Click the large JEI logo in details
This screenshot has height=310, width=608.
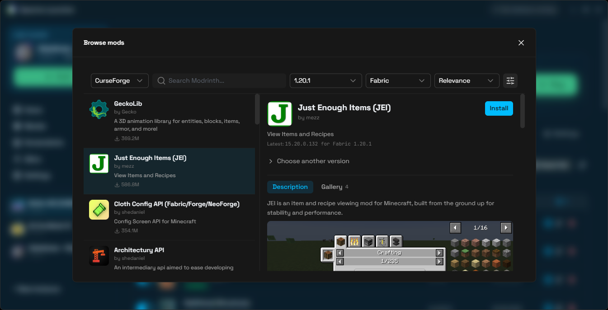click(280, 113)
